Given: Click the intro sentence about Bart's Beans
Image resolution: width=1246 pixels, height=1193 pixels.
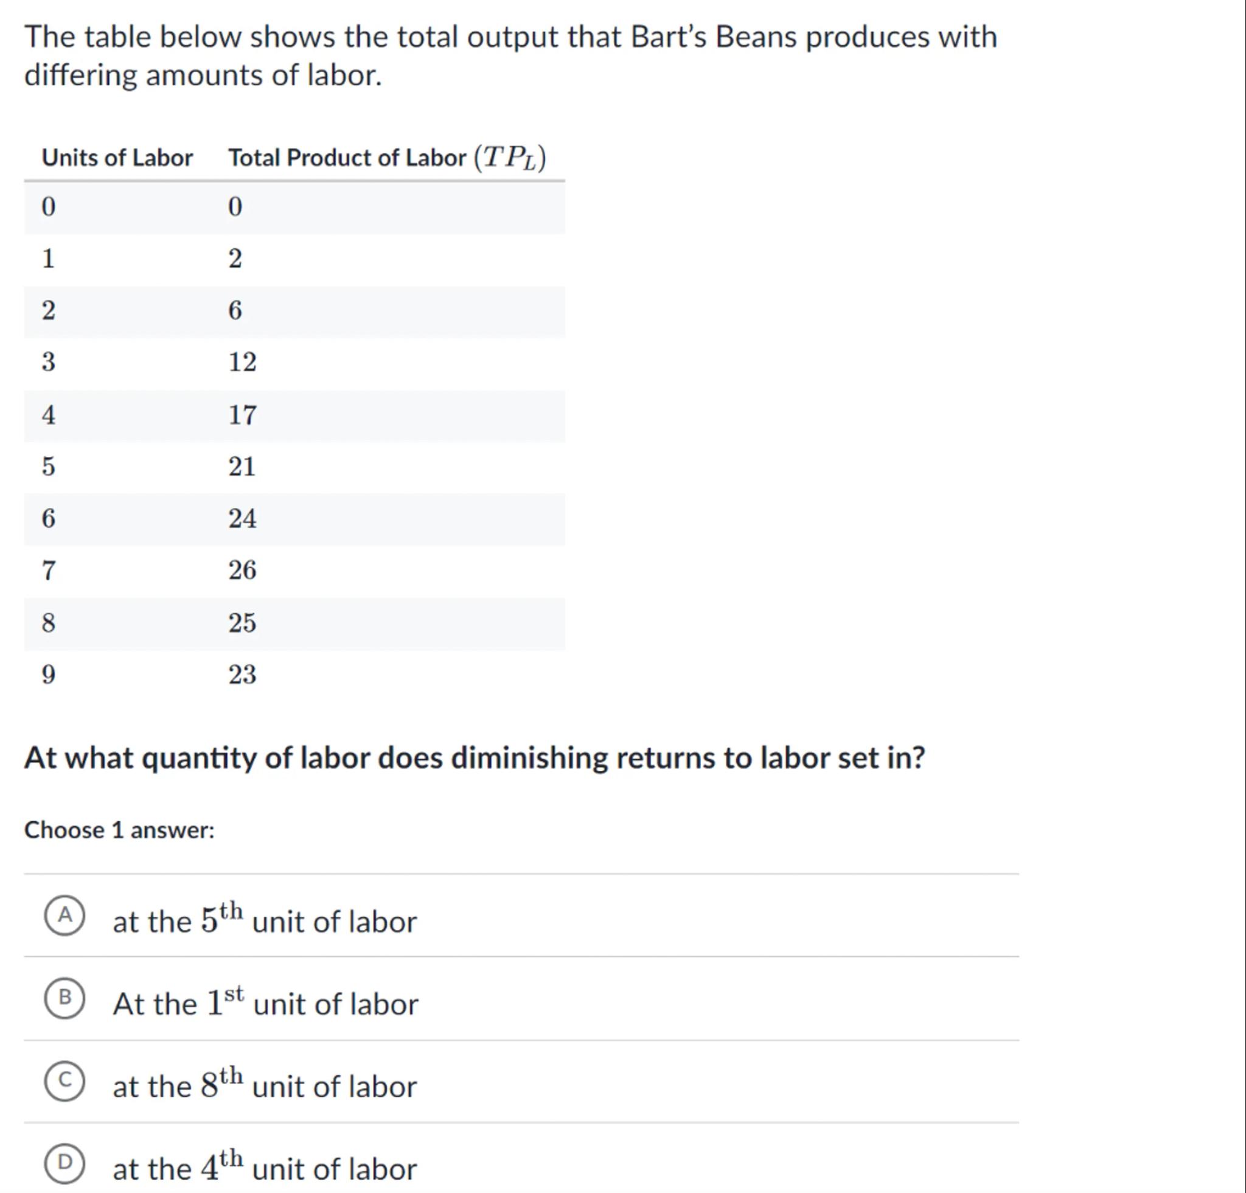Looking at the screenshot, I should pos(510,55).
